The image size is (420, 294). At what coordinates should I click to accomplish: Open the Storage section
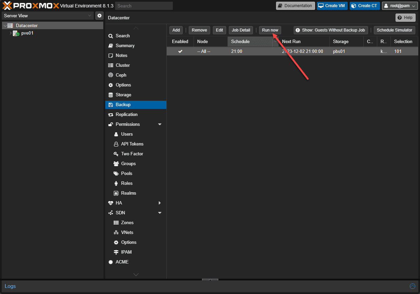coord(136,95)
